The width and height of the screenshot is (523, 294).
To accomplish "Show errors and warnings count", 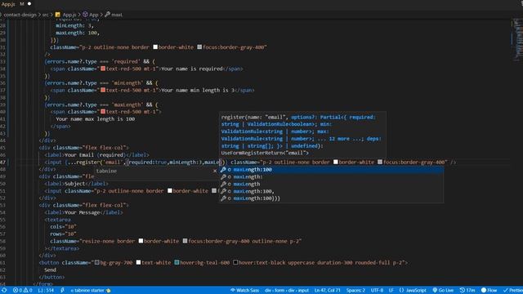I will pyautogui.click(x=23, y=291).
